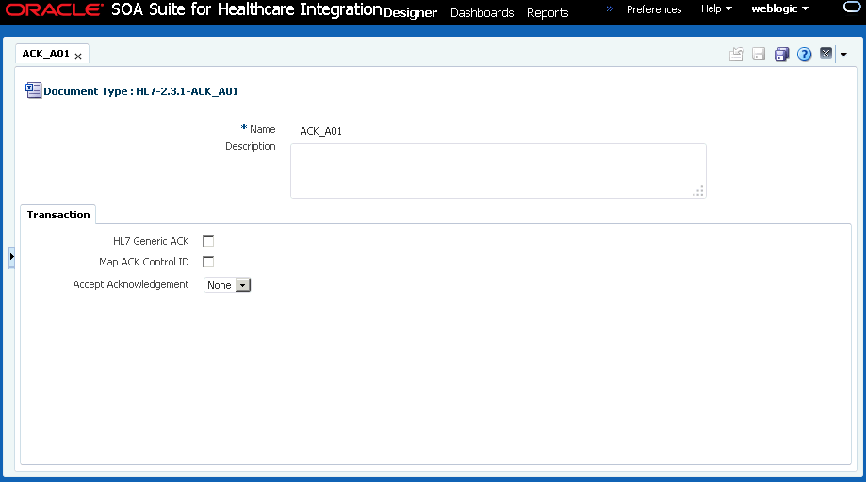Image resolution: width=866 pixels, height=482 pixels.
Task: Open the Reports tab
Action: tap(547, 12)
